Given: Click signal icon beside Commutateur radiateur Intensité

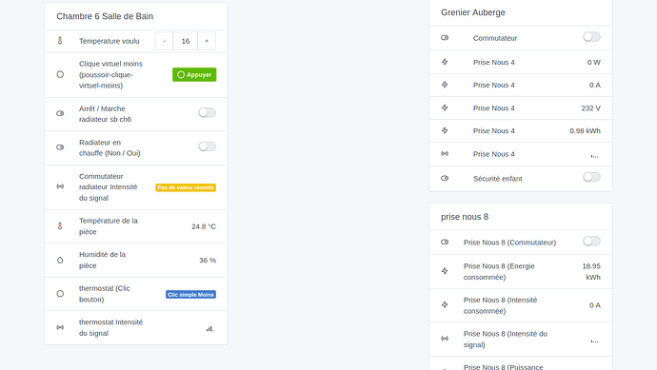Looking at the screenshot, I should 60,186.
